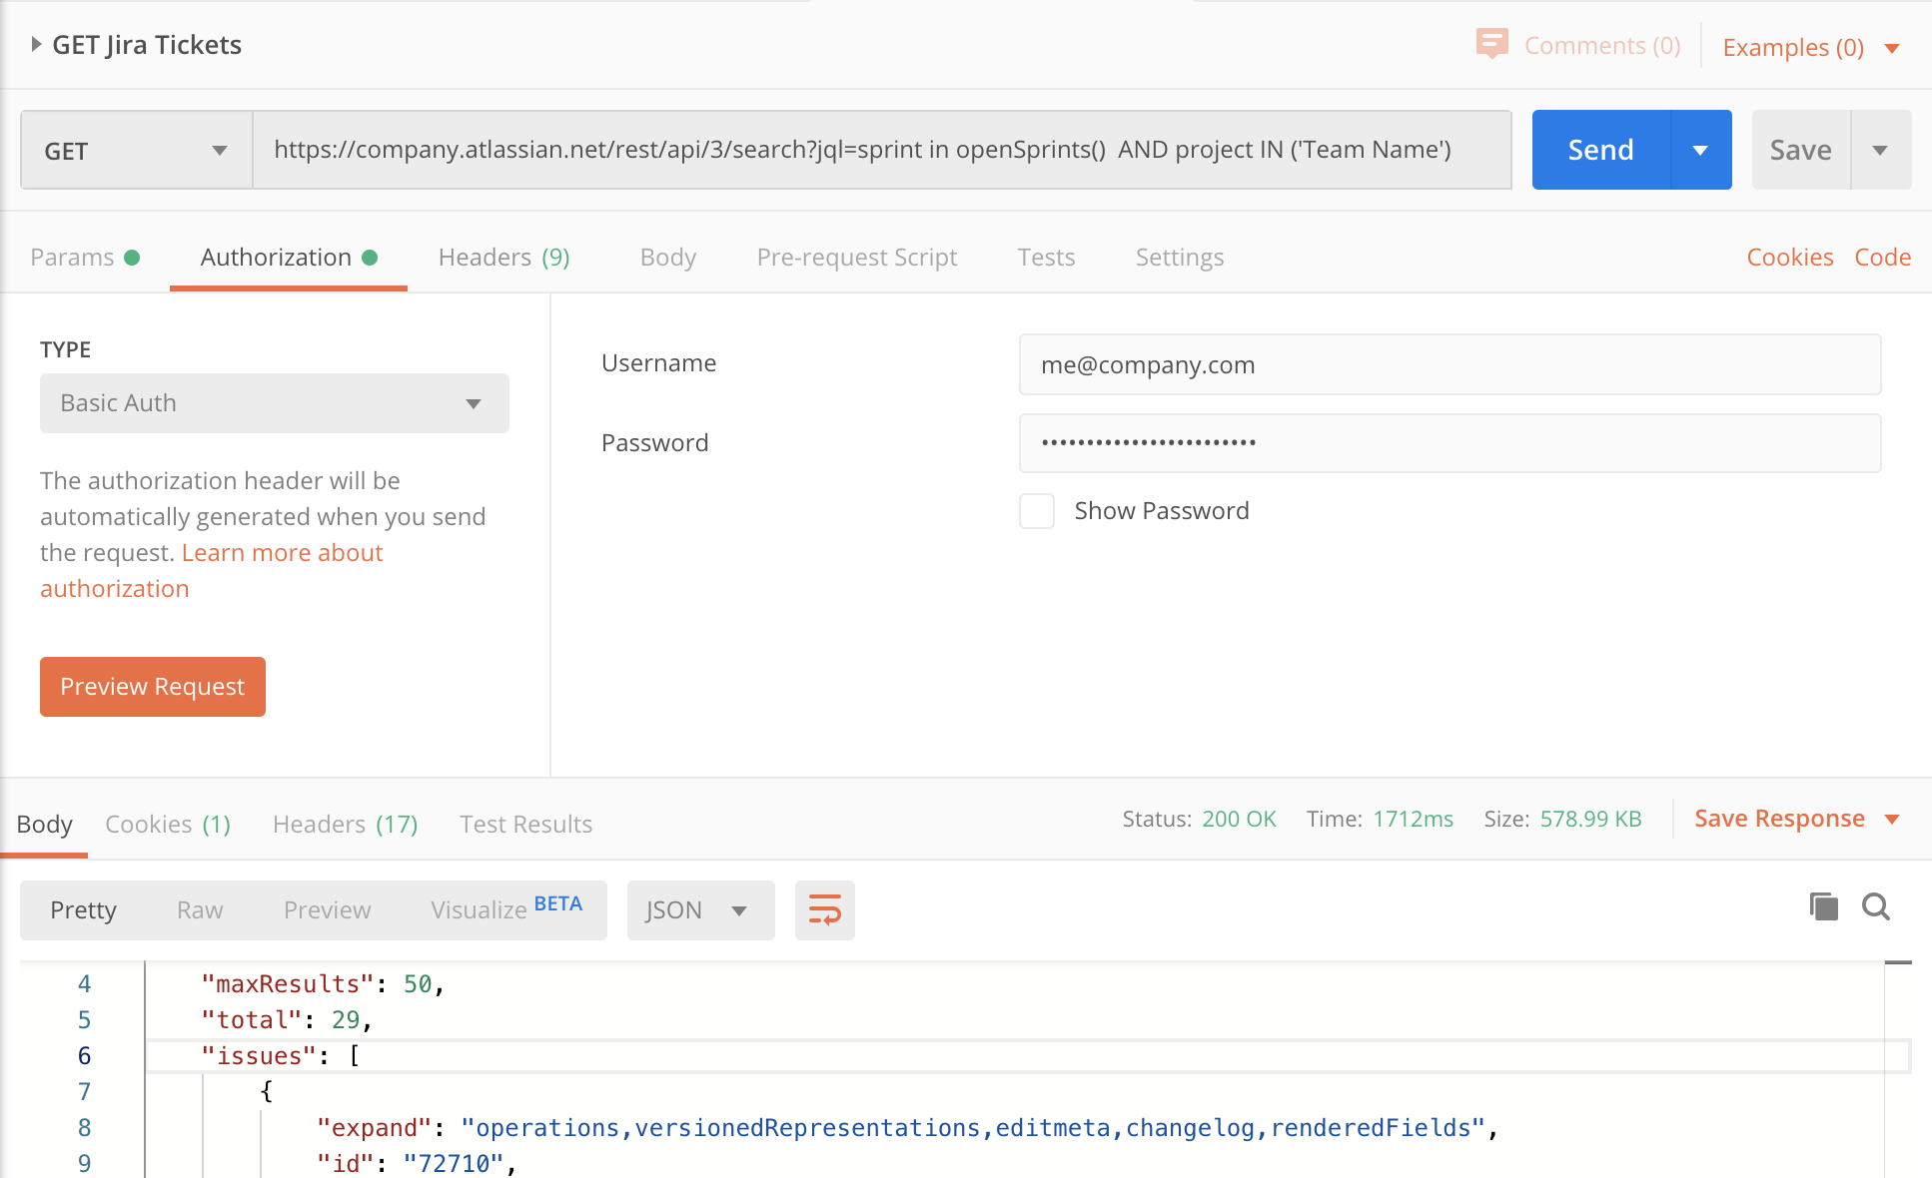Expand the Send button dropdown arrow
Image resolution: width=1932 pixels, height=1178 pixels.
[1699, 149]
